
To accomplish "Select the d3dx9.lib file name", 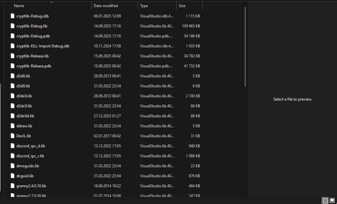I will (24, 106).
